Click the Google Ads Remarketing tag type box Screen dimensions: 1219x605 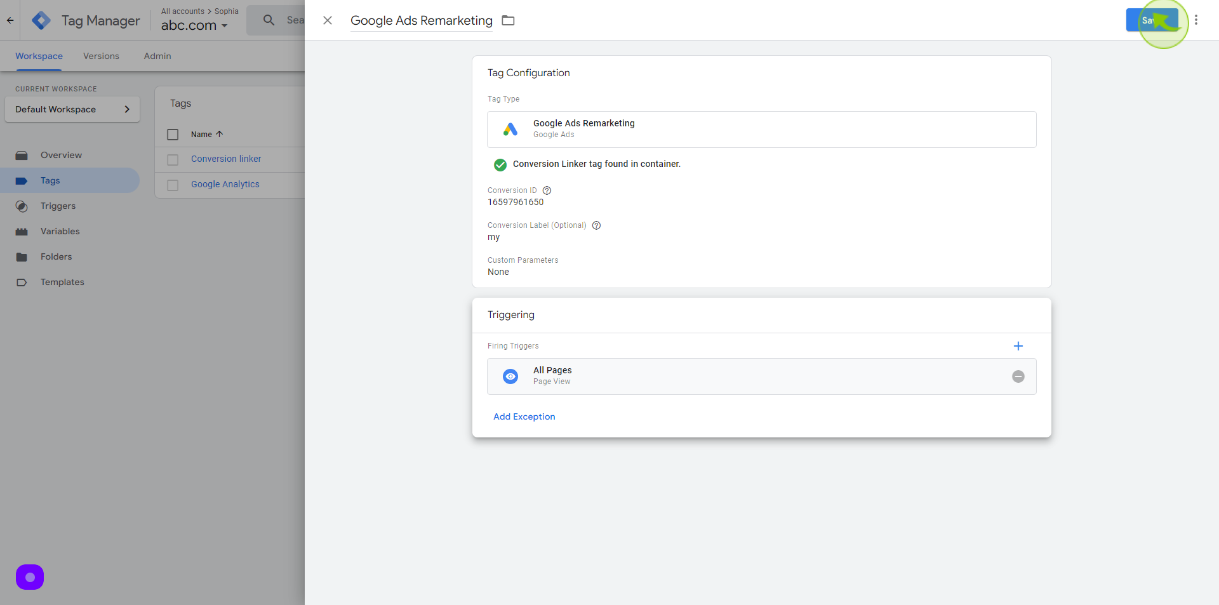pos(762,130)
